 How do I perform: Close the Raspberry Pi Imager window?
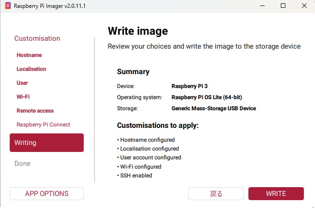[304, 6]
